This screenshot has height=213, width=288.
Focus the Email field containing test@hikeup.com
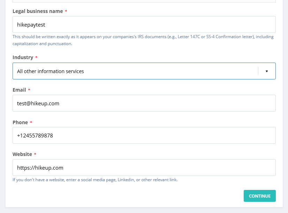tap(144, 103)
